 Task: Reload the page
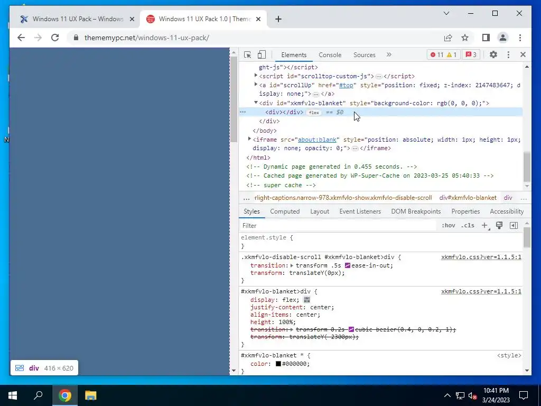click(55, 38)
